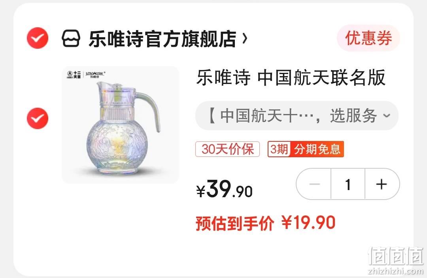View the glass pitcher product image
This screenshot has height=278, width=427.
[120, 125]
